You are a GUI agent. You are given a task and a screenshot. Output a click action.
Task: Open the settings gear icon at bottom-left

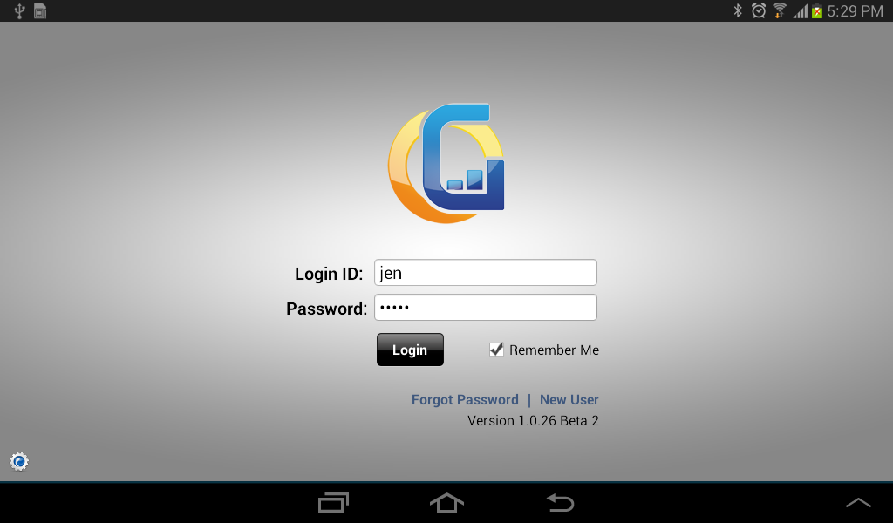pyautogui.click(x=19, y=461)
